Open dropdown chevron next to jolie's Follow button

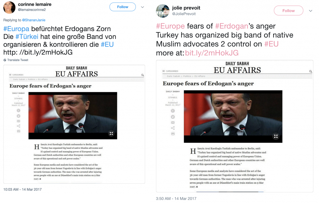coord(311,11)
